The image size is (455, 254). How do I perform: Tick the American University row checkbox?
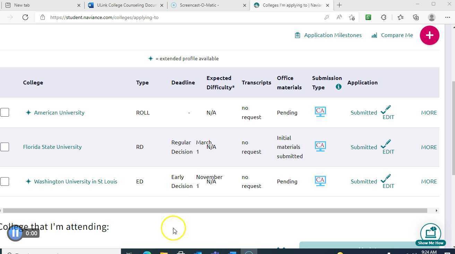pos(5,112)
